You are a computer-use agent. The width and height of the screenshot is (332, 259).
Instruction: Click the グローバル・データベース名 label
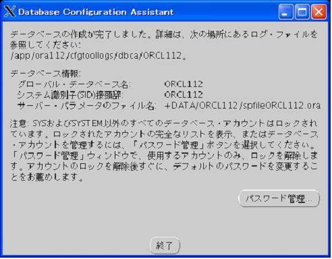(74, 84)
